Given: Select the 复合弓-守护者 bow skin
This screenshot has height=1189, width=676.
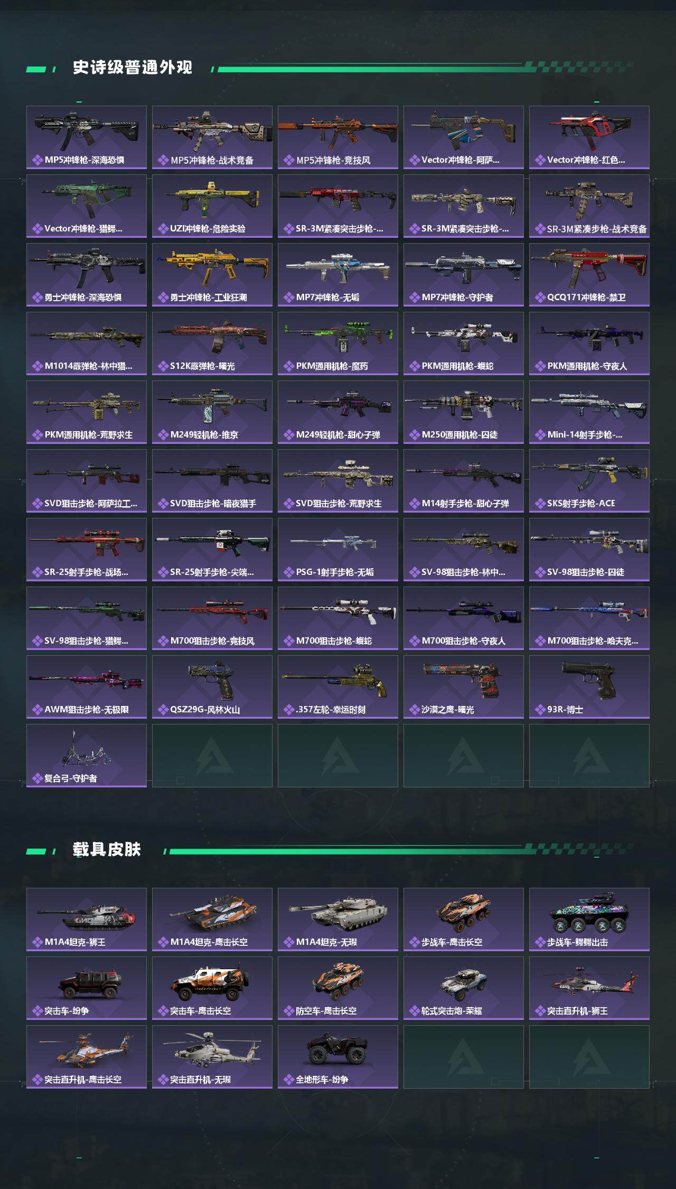Looking at the screenshot, I should point(87,756).
